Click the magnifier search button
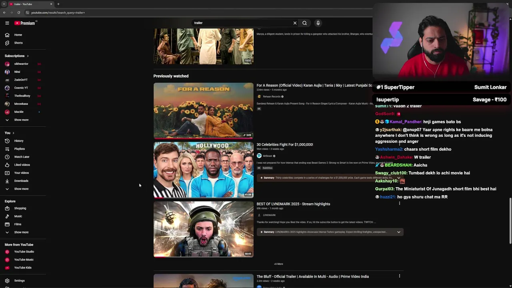Viewport: 512px width, 288px height. pyautogui.click(x=305, y=23)
